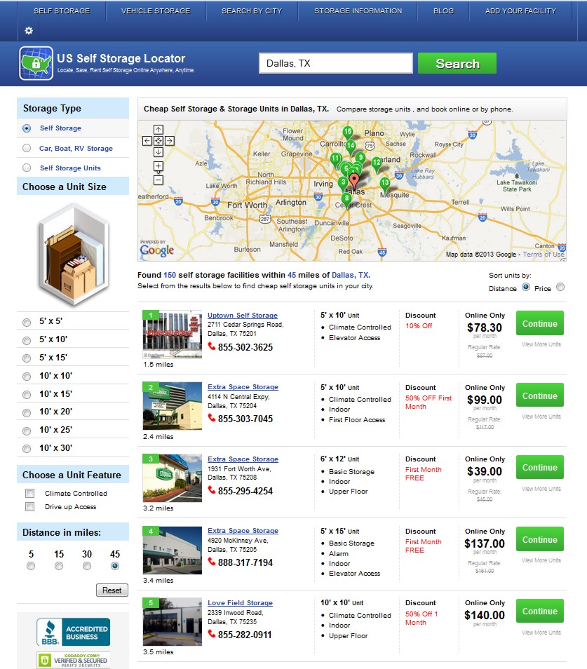The image size is (587, 669).
Task: Open Uptown Self Storage facility photo
Action: [x=172, y=334]
